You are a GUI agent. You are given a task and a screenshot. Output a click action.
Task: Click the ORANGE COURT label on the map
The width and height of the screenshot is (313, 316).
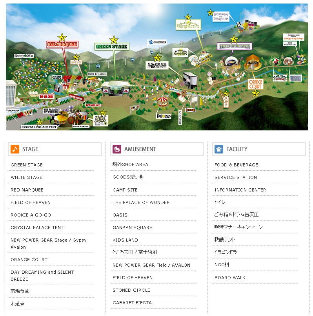(255, 84)
